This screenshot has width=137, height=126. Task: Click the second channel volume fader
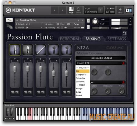pos(28,69)
